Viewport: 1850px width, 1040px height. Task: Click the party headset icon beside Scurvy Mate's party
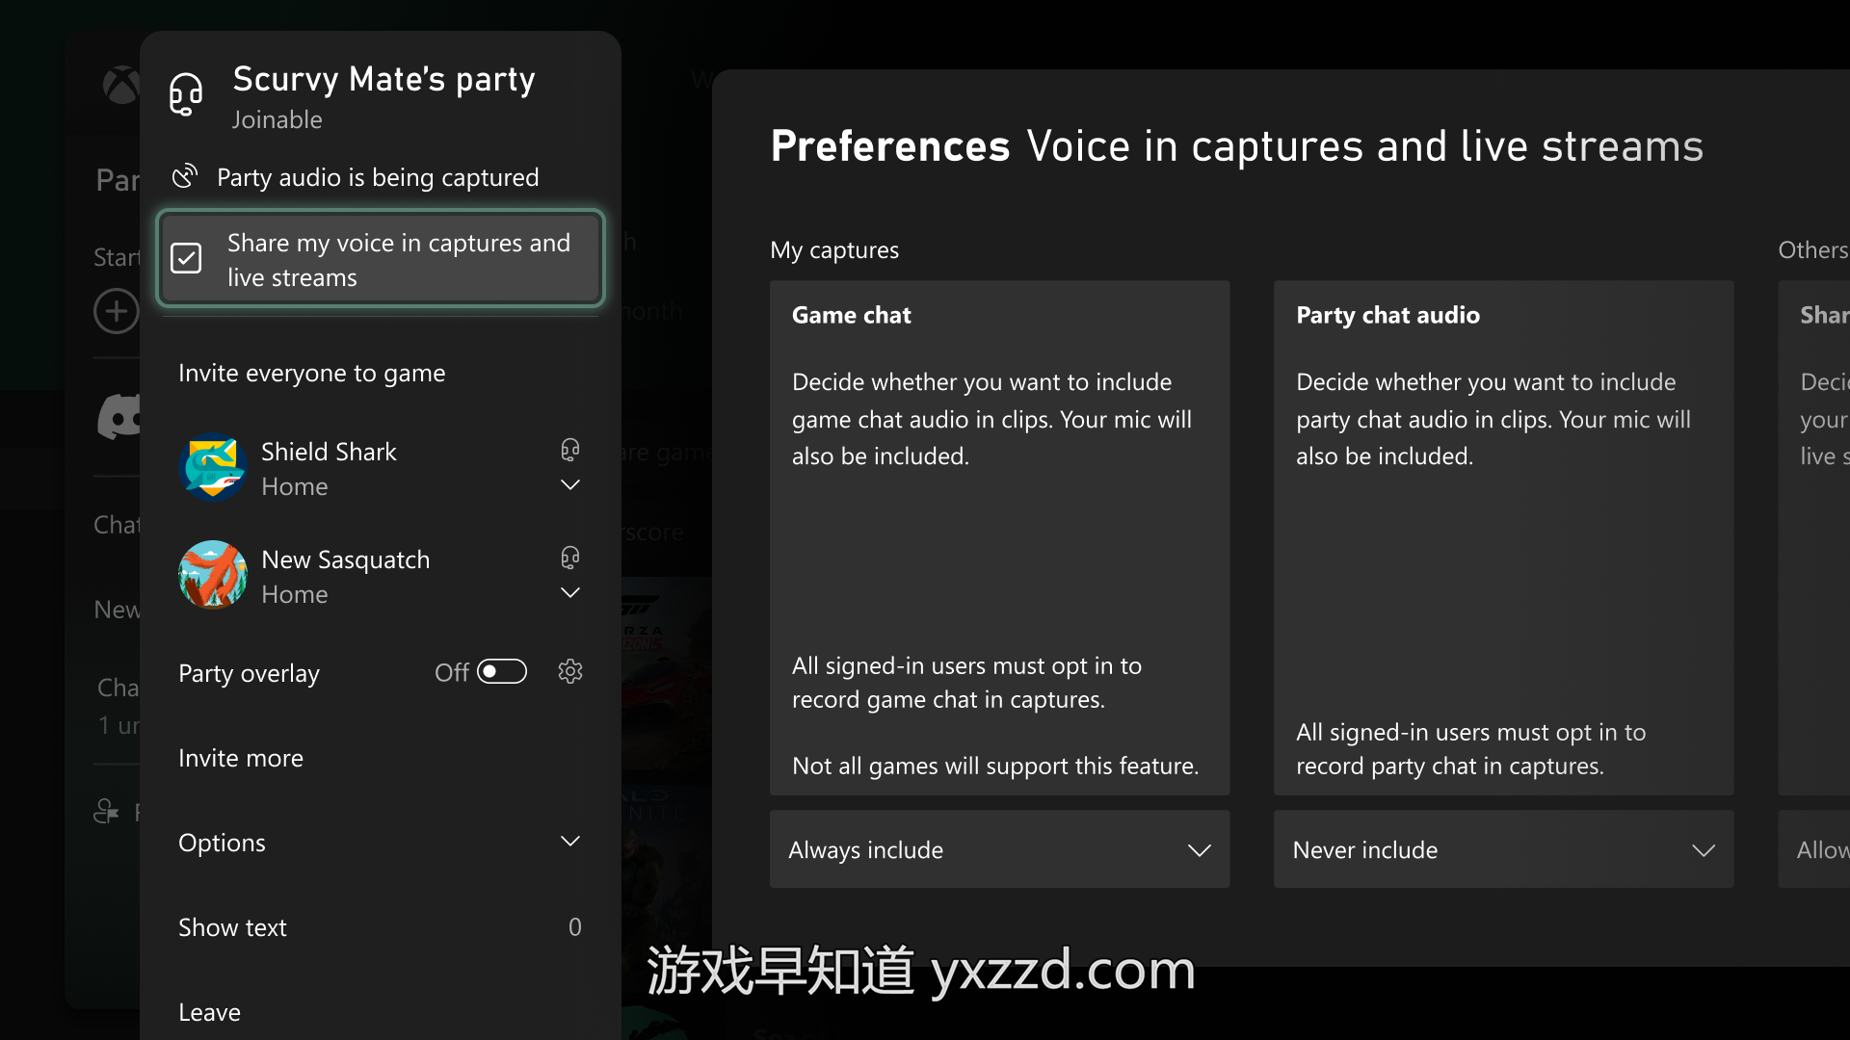pyautogui.click(x=186, y=94)
